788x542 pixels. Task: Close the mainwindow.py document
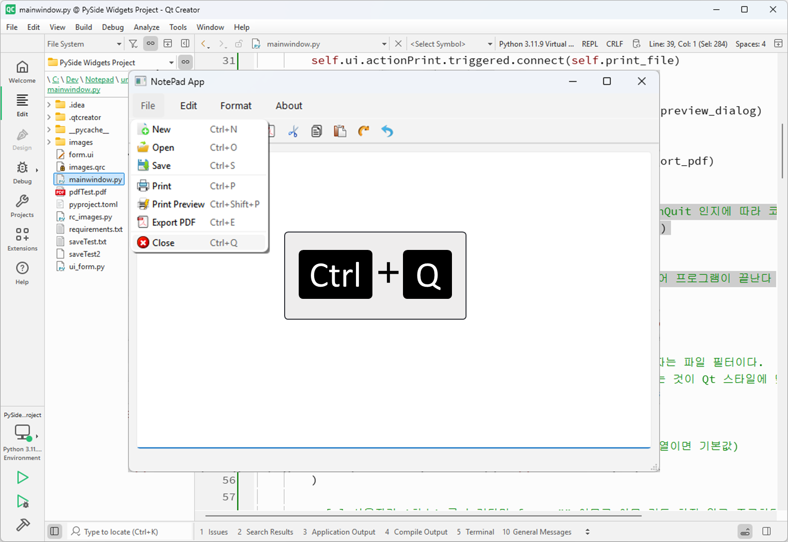tap(398, 44)
